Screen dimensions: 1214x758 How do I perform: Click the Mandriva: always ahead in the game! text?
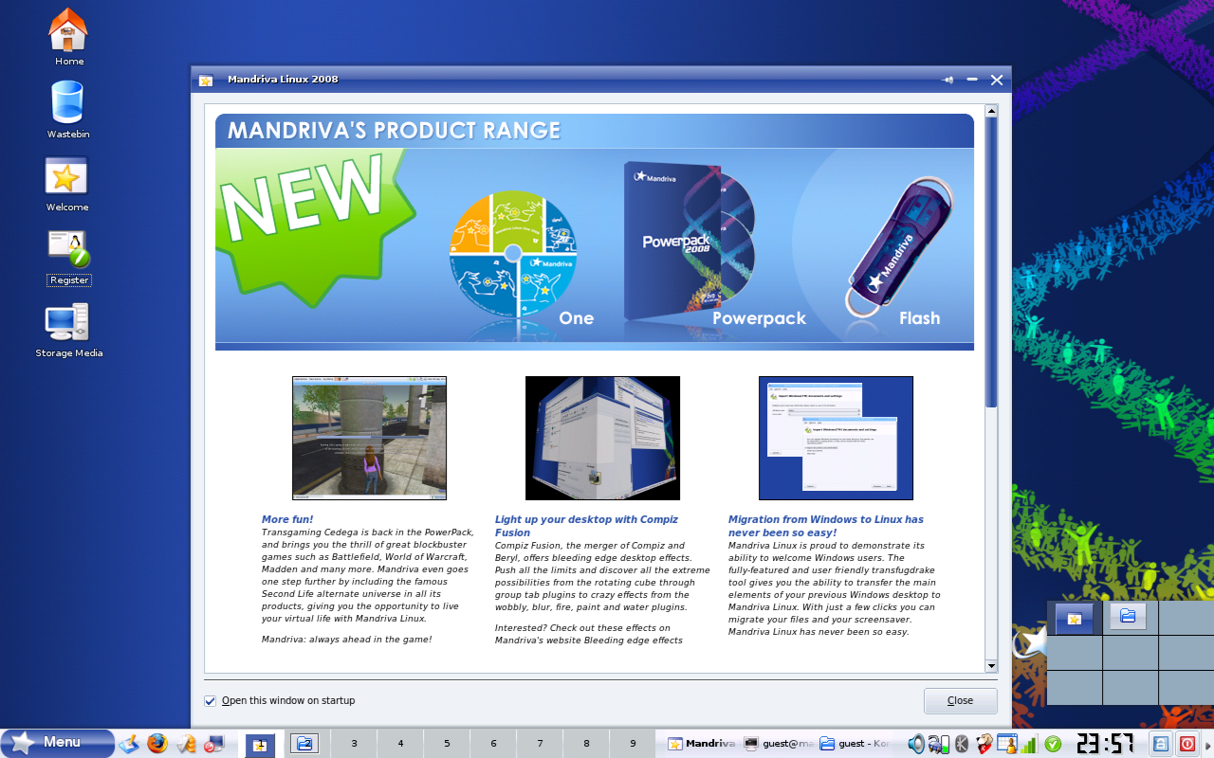coord(346,640)
